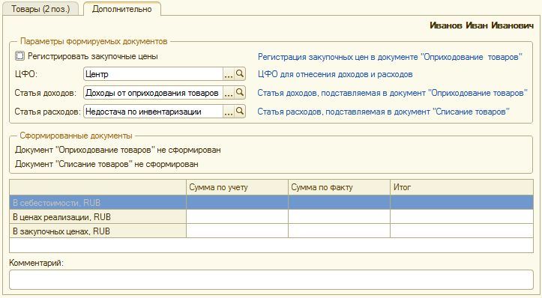Image resolution: width=542 pixels, height=298 pixels.
Task: Enable Регистрировать закупочные цены checkbox
Action: (20, 56)
